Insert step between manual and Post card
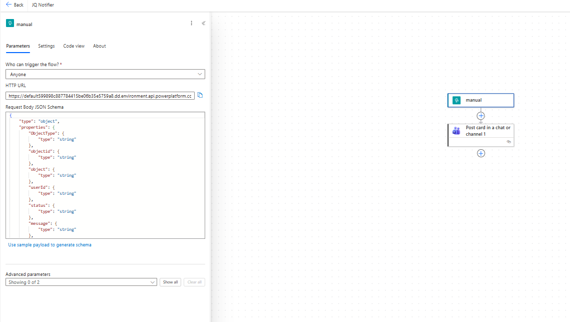Screen dimensions: 570x322 (480, 116)
